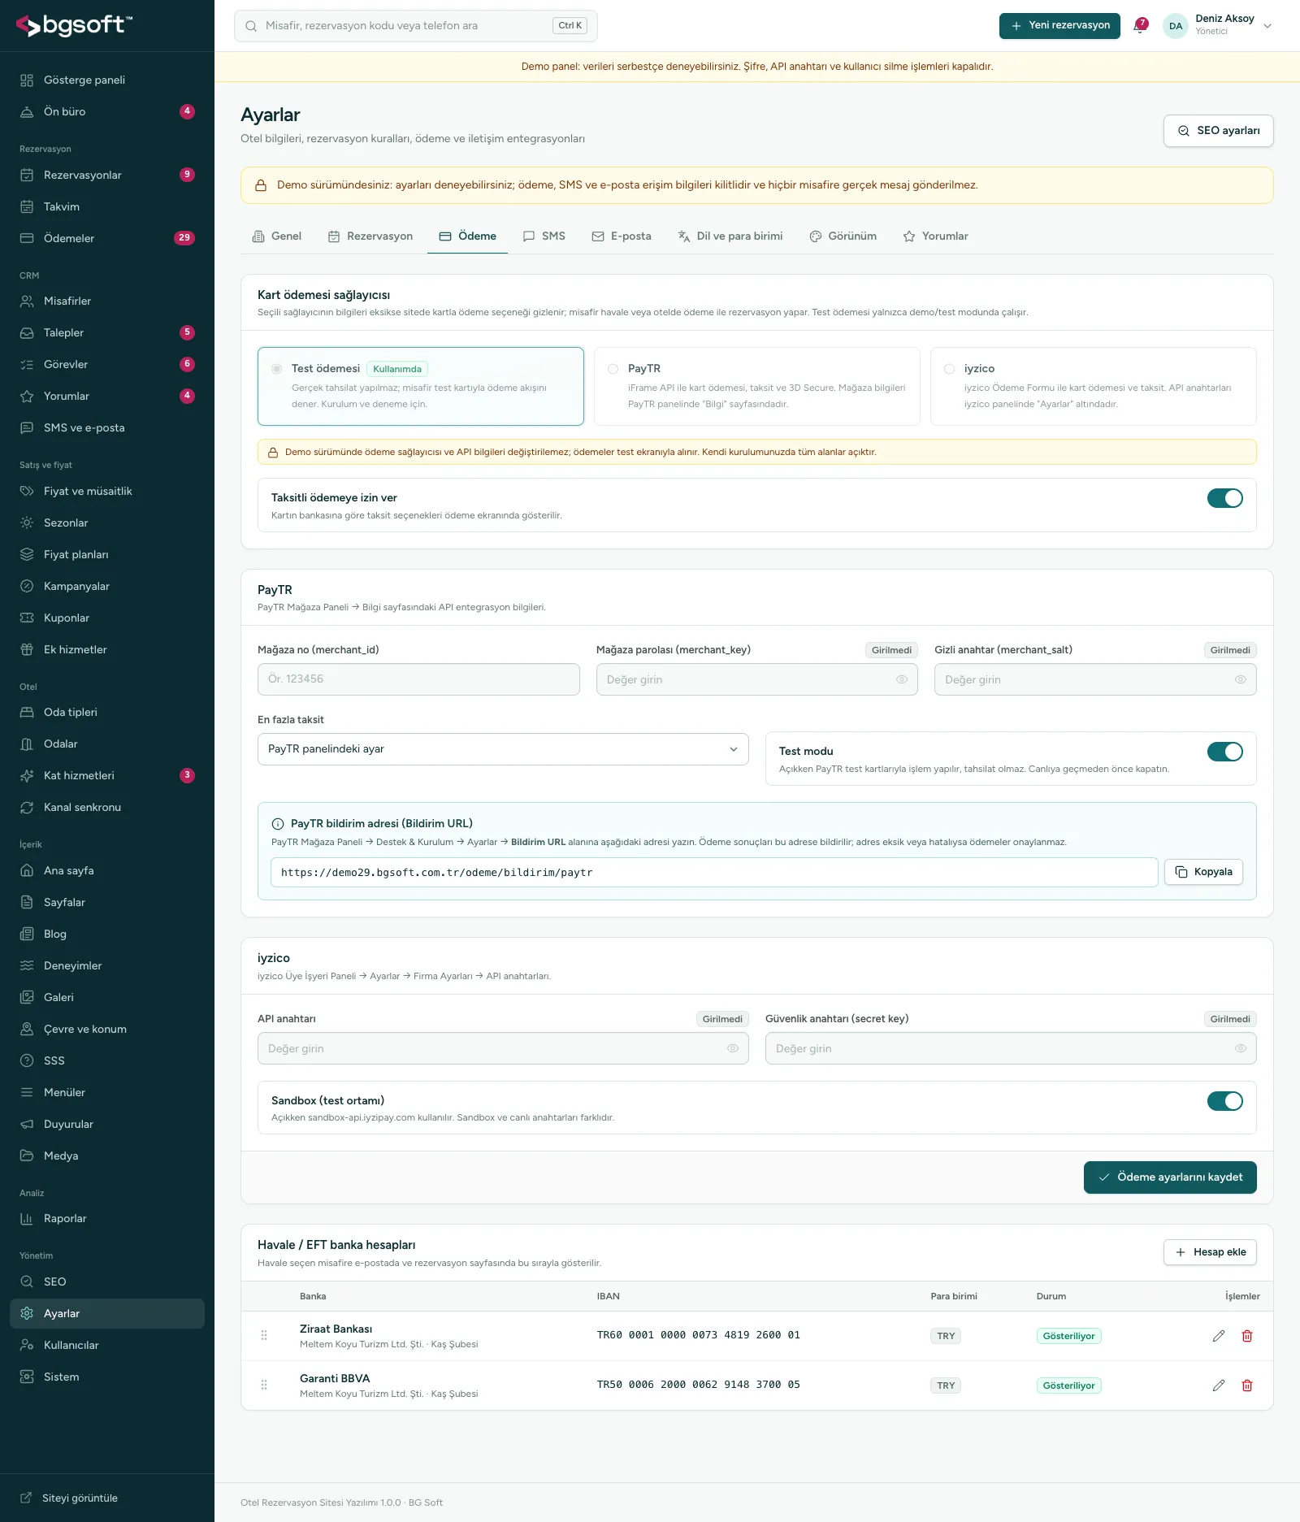
Task: Click Ödeme ayarlarını kaydet
Action: coord(1170,1177)
